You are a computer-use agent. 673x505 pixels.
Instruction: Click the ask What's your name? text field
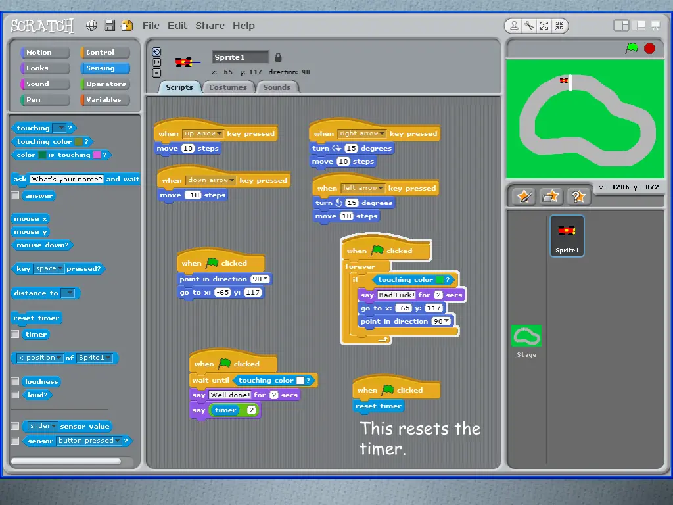[x=66, y=179]
